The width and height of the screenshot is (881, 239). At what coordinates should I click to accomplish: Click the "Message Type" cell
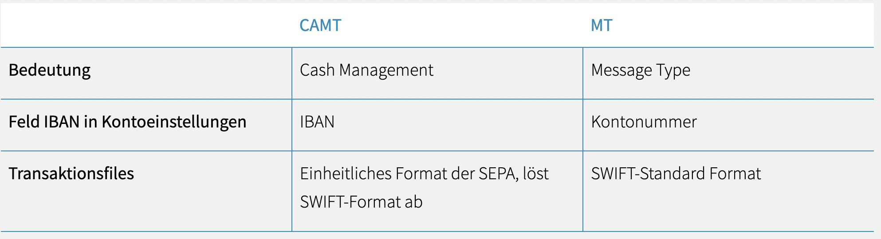(641, 70)
